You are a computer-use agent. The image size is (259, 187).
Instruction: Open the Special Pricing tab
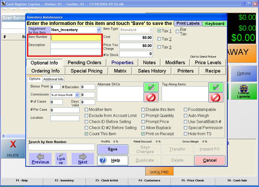coord(86,71)
